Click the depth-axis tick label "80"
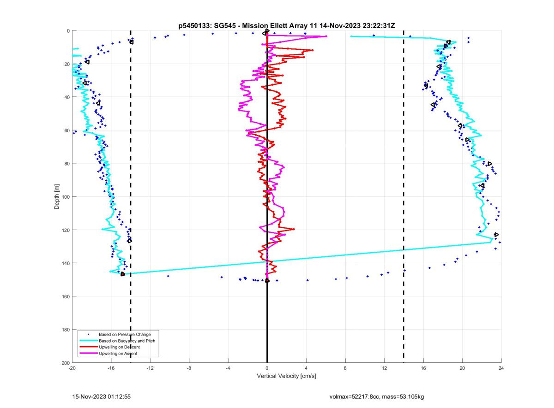Image resolution: width=554 pixels, height=408 pixels. [x=66, y=164]
